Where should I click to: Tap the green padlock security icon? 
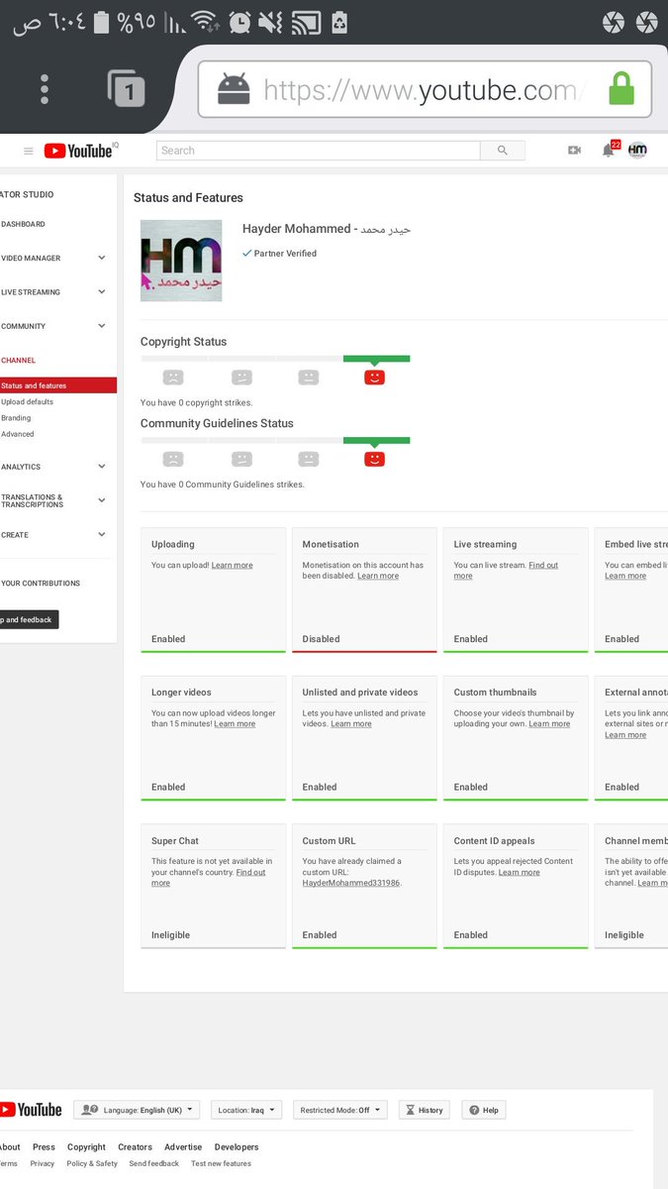[621, 89]
